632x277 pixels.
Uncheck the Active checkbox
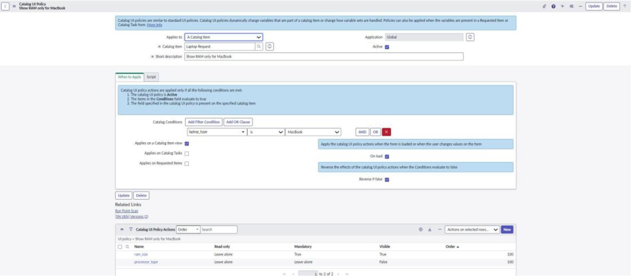pyautogui.click(x=387, y=47)
